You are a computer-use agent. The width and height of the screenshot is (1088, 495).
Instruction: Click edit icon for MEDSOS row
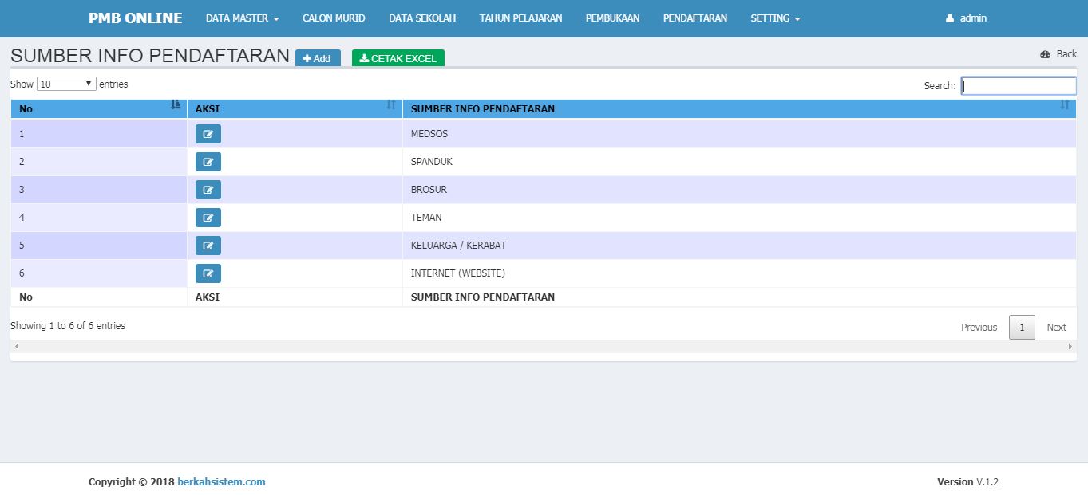click(x=208, y=134)
